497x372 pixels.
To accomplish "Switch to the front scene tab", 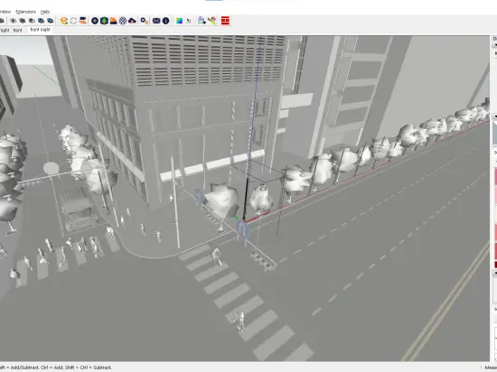I will (17, 30).
